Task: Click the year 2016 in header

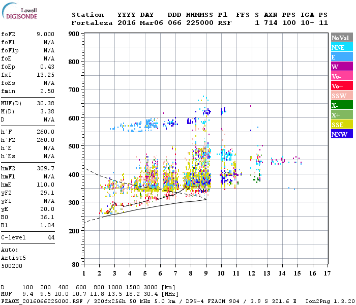Action: coord(127,23)
